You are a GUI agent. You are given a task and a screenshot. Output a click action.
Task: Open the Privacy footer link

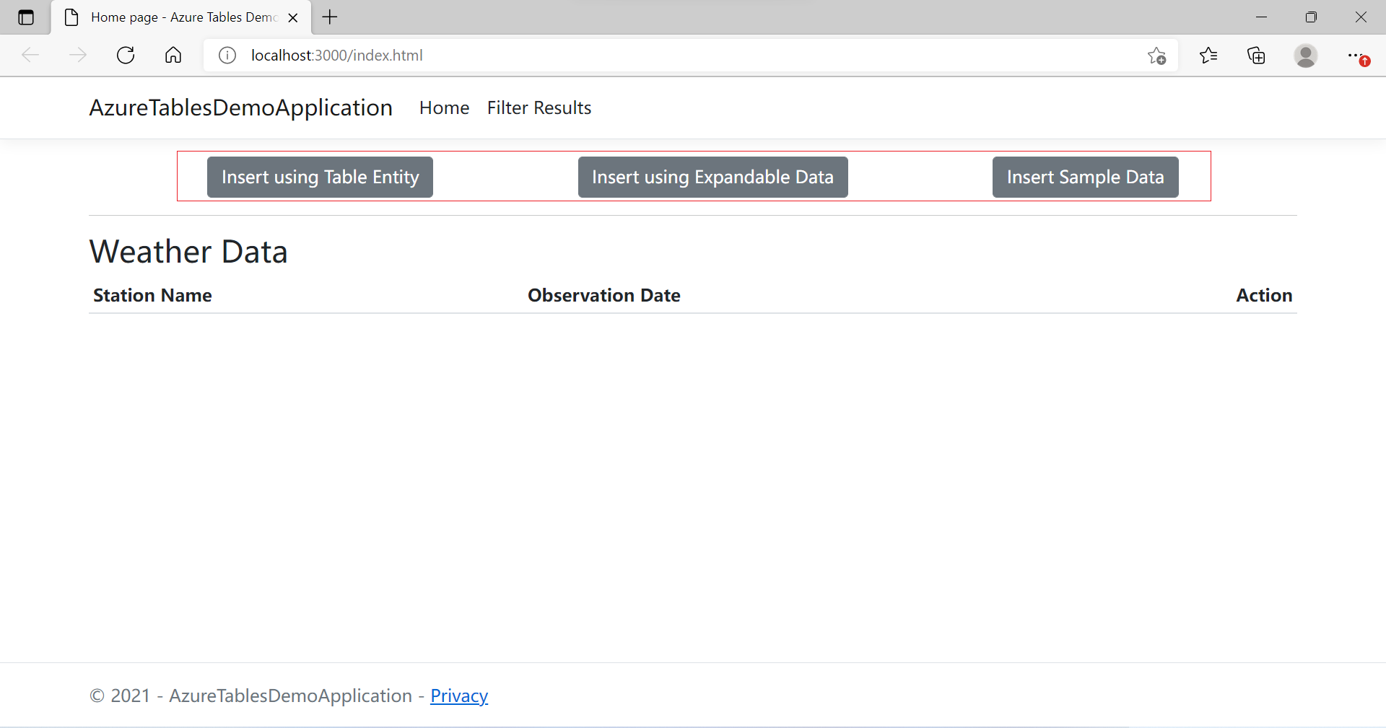[x=459, y=696]
